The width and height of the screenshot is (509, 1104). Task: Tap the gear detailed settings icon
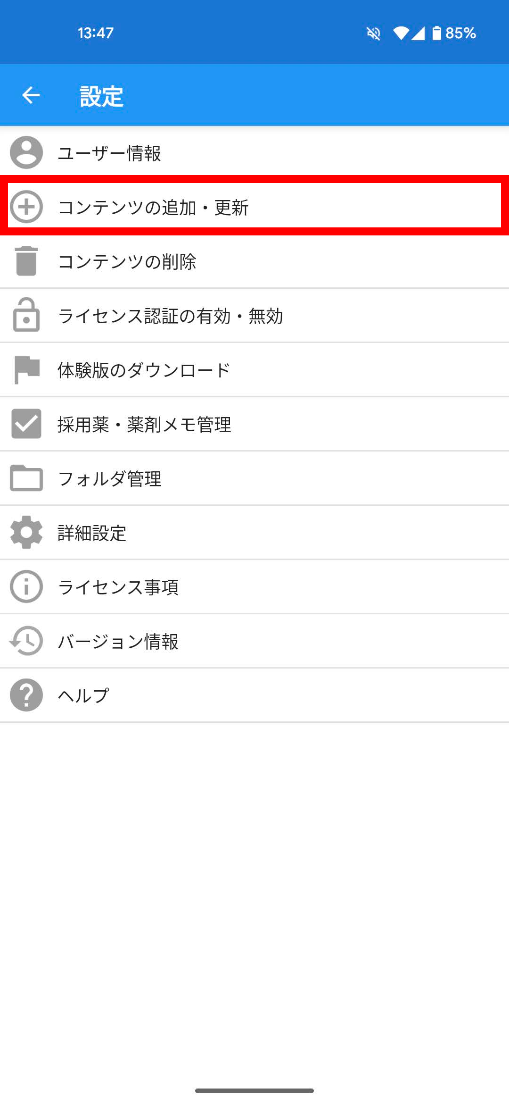[x=26, y=532]
